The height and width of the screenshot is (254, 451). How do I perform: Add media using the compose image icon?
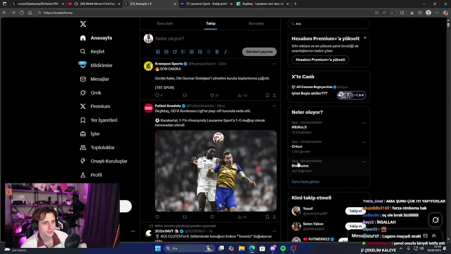point(158,52)
